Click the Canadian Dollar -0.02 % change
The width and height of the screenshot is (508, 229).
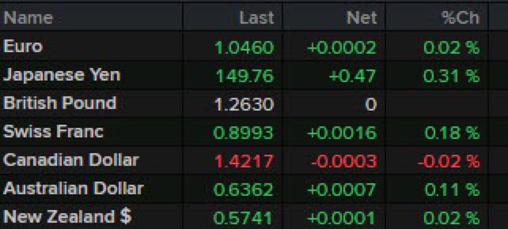448,161
